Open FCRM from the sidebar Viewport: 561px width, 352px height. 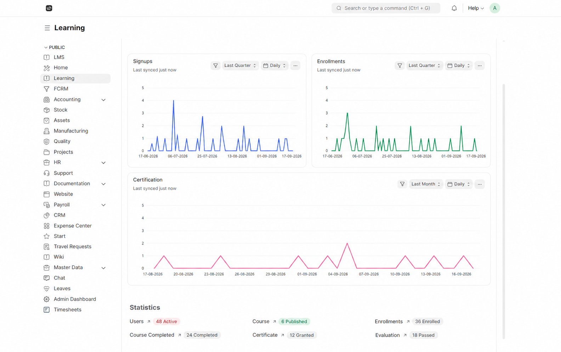coord(75,89)
